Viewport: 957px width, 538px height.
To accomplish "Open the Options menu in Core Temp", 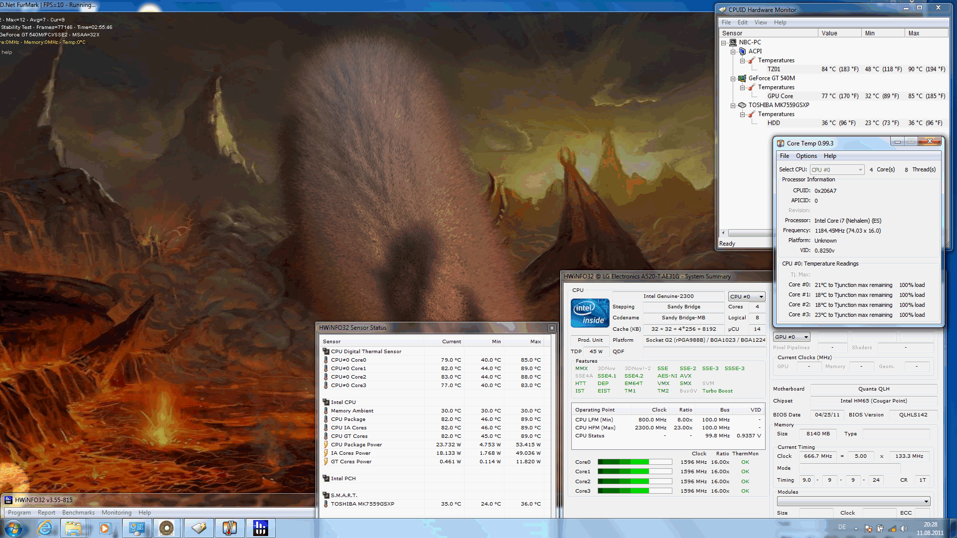I will (806, 156).
